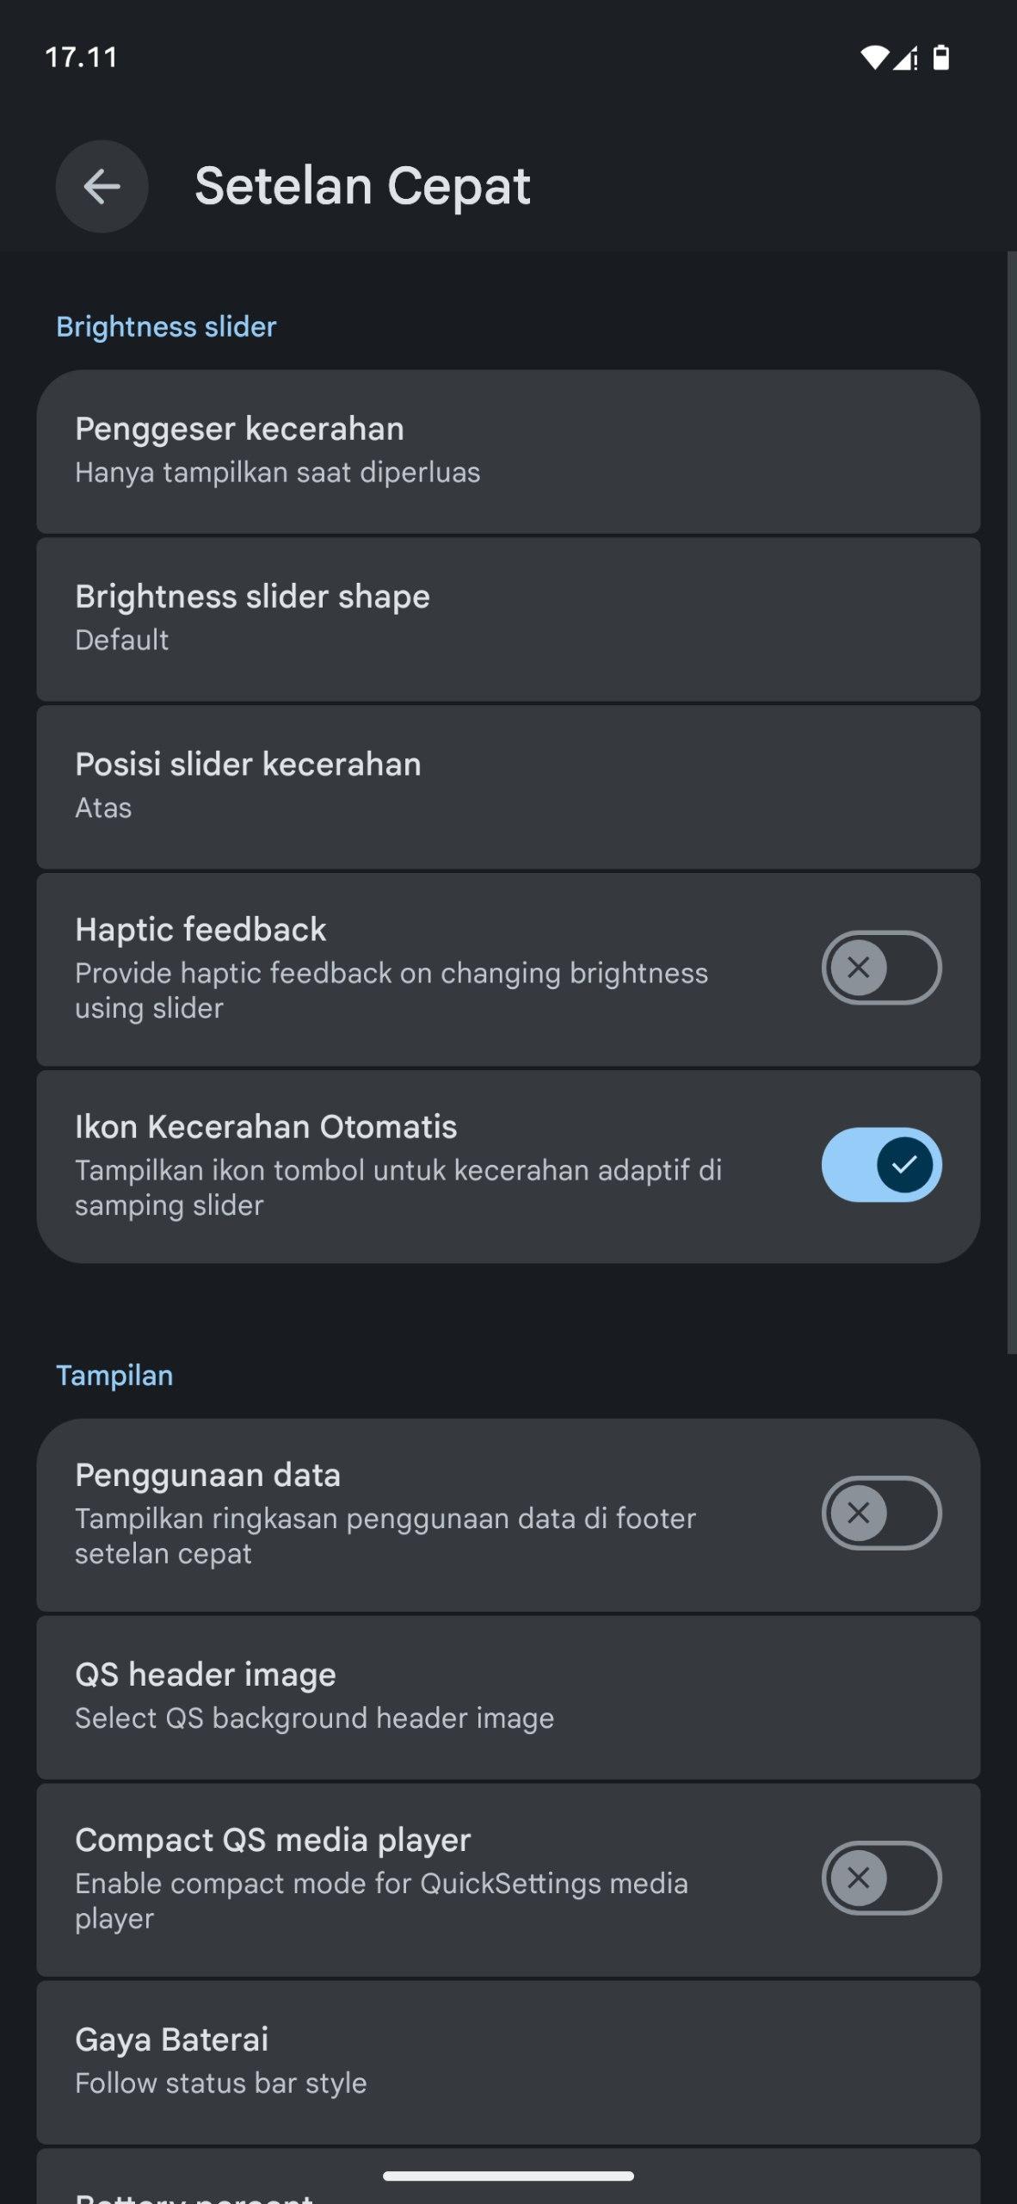Tap the status bar clock
The image size is (1017, 2204).
(81, 58)
